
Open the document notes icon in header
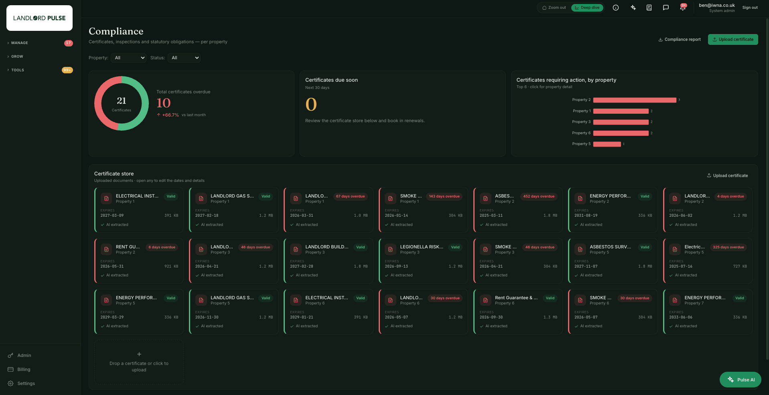point(649,8)
